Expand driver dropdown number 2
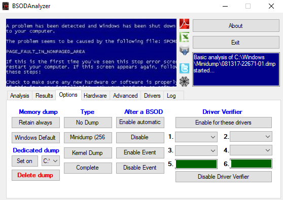This screenshot has height=200, width=283. (251, 136)
